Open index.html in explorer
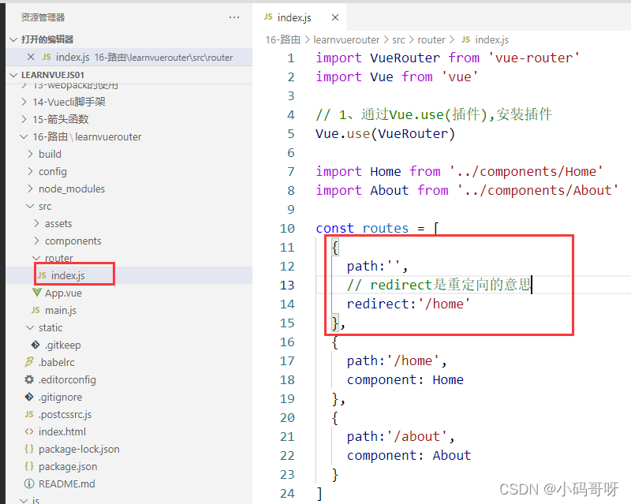The width and height of the screenshot is (631, 504). point(62,431)
